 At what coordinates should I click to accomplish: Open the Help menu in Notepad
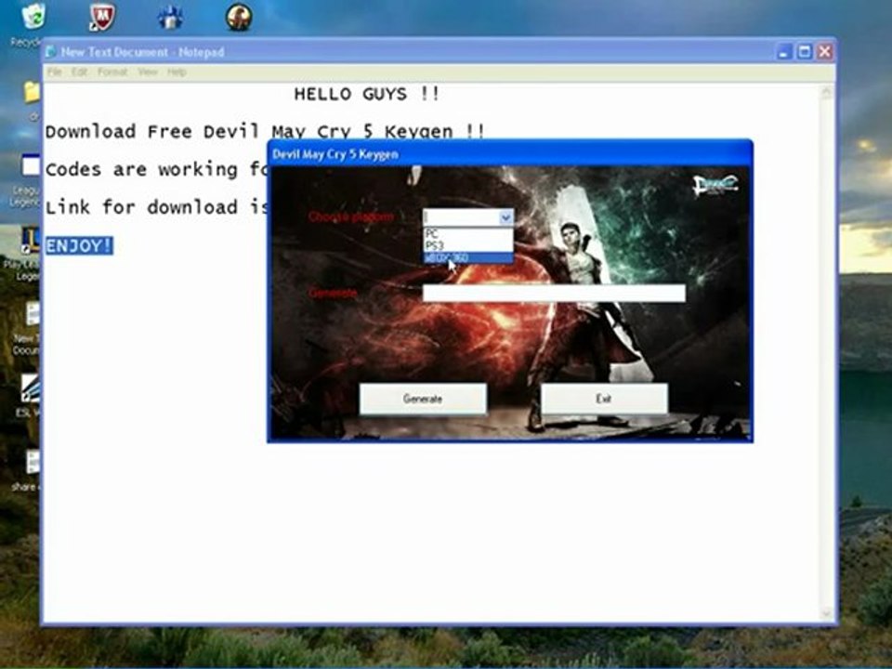point(177,72)
